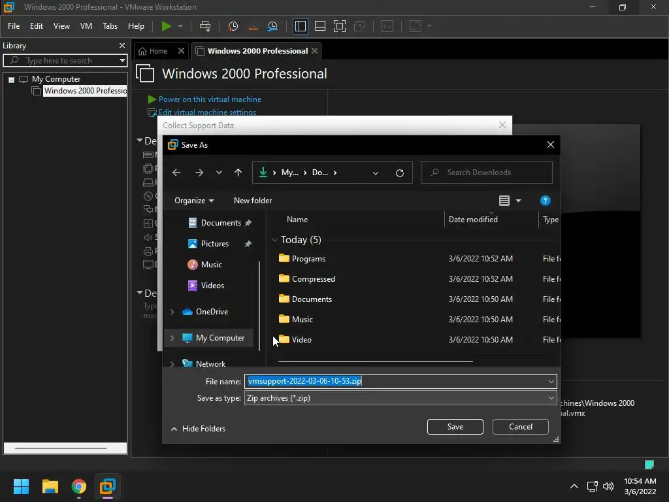This screenshot has width=669, height=502.
Task: Select Pictures in the navigation pane
Action: tap(214, 244)
